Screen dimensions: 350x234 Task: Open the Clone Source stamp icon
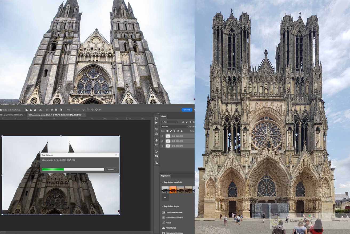(x=156, y=162)
